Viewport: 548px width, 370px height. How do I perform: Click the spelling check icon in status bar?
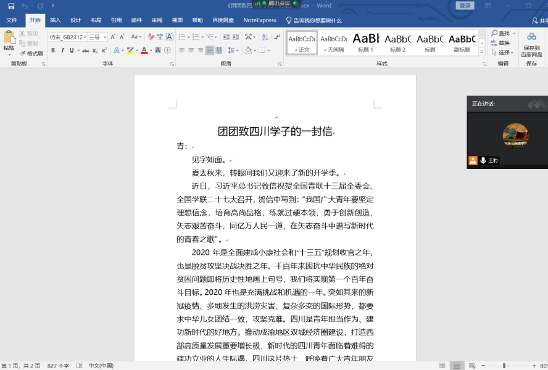(x=80, y=366)
